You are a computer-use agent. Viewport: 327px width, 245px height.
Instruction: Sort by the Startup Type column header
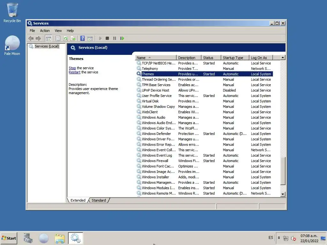coord(235,58)
